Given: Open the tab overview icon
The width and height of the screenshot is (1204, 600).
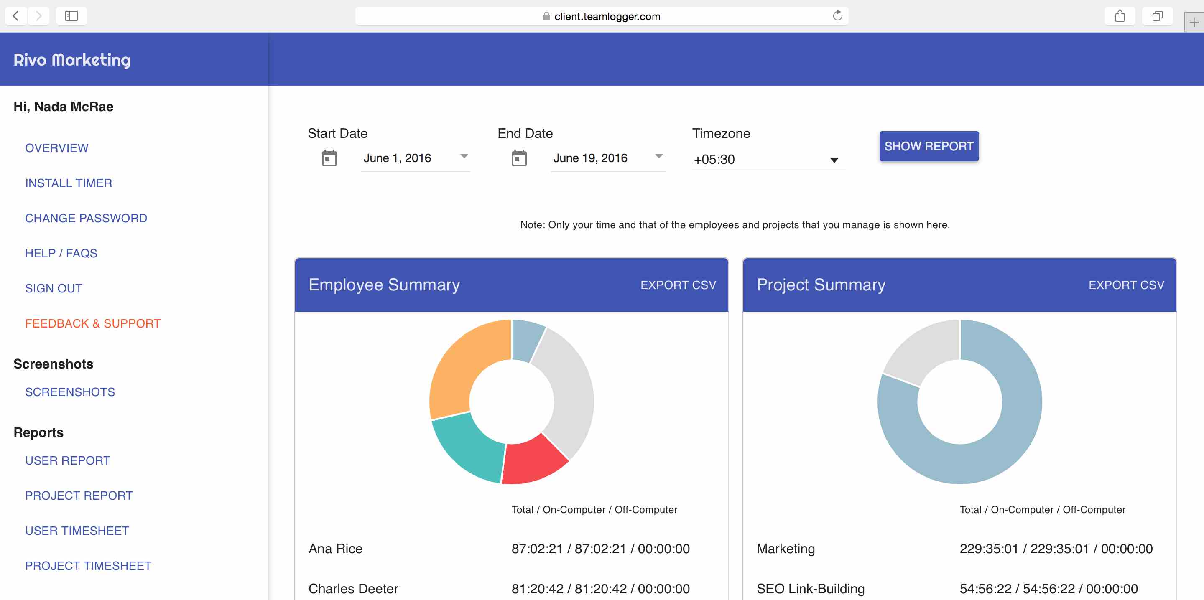Looking at the screenshot, I should [1157, 16].
